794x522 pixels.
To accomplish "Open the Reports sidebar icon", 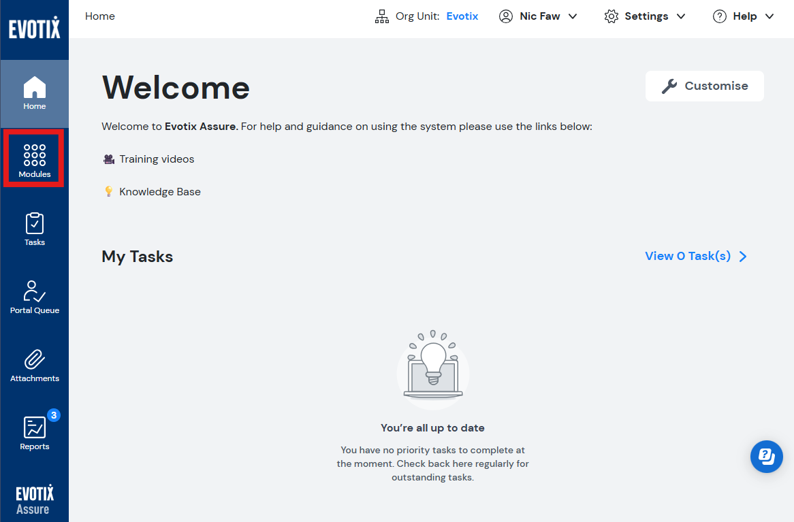I will click(35, 427).
